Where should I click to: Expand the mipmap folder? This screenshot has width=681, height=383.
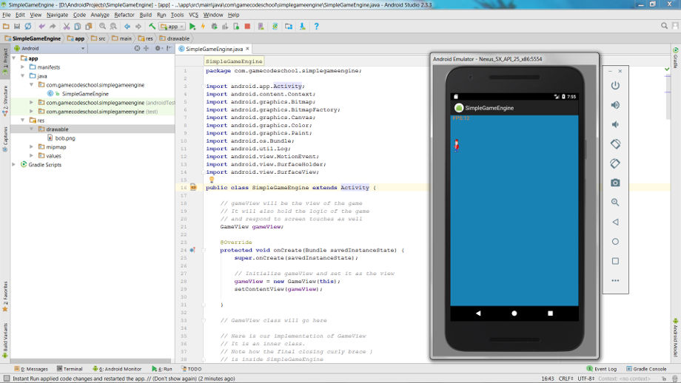coord(31,147)
